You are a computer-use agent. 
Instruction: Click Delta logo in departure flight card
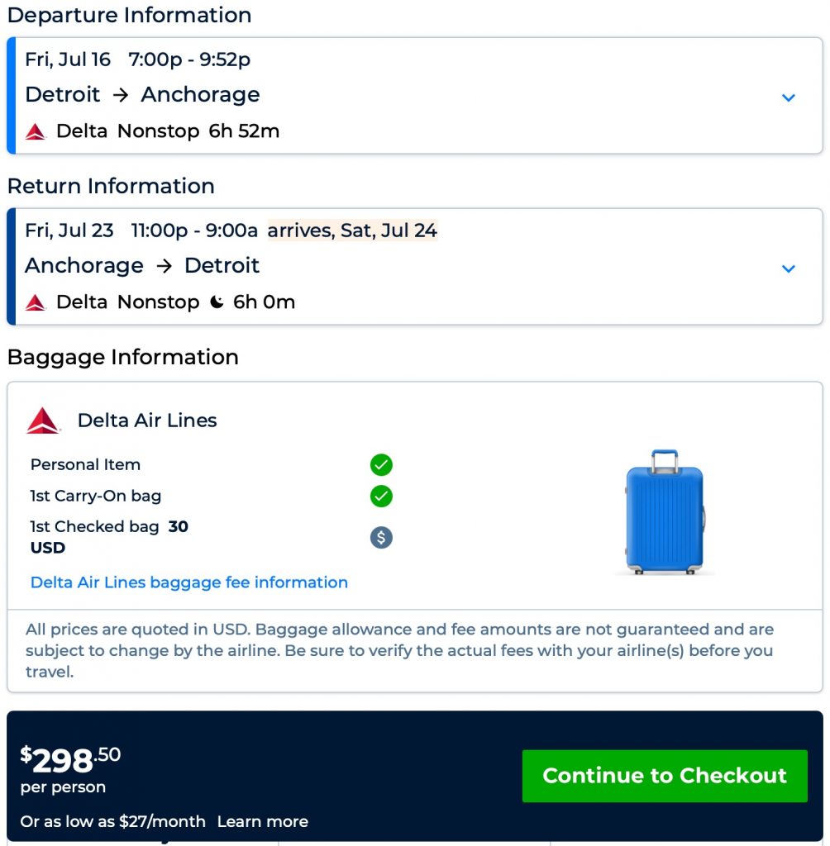click(36, 131)
